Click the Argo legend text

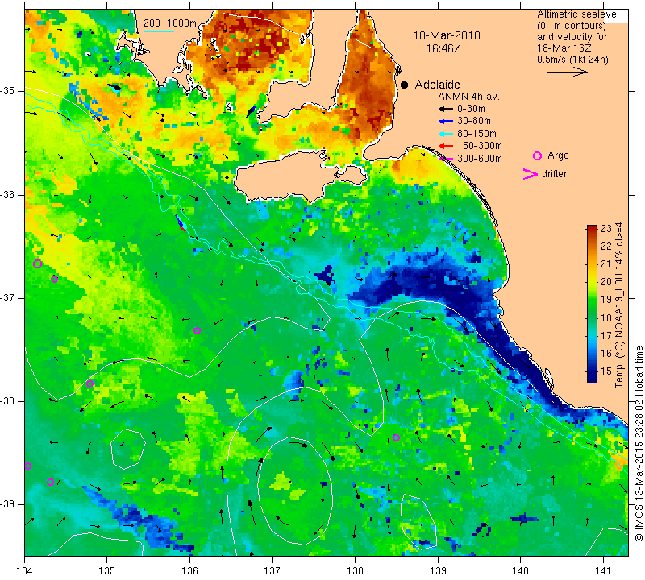[558, 155]
